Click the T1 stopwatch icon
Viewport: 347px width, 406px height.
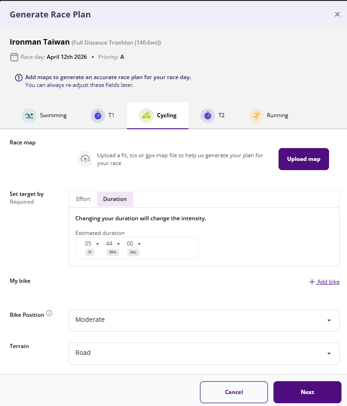click(x=98, y=115)
